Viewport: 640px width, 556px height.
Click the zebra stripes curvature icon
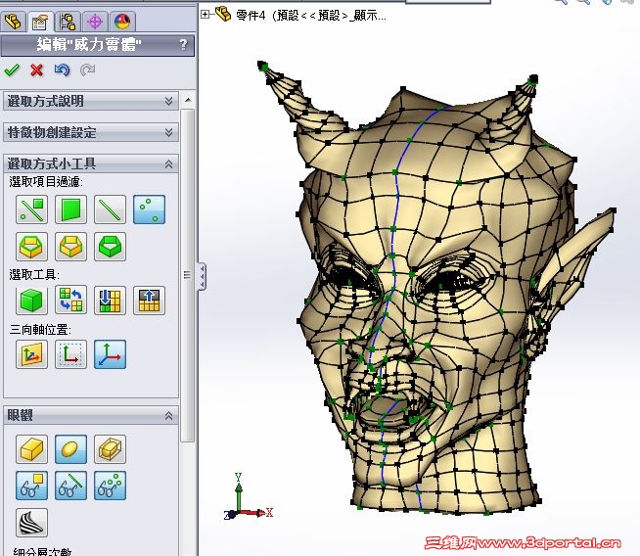[x=32, y=523]
